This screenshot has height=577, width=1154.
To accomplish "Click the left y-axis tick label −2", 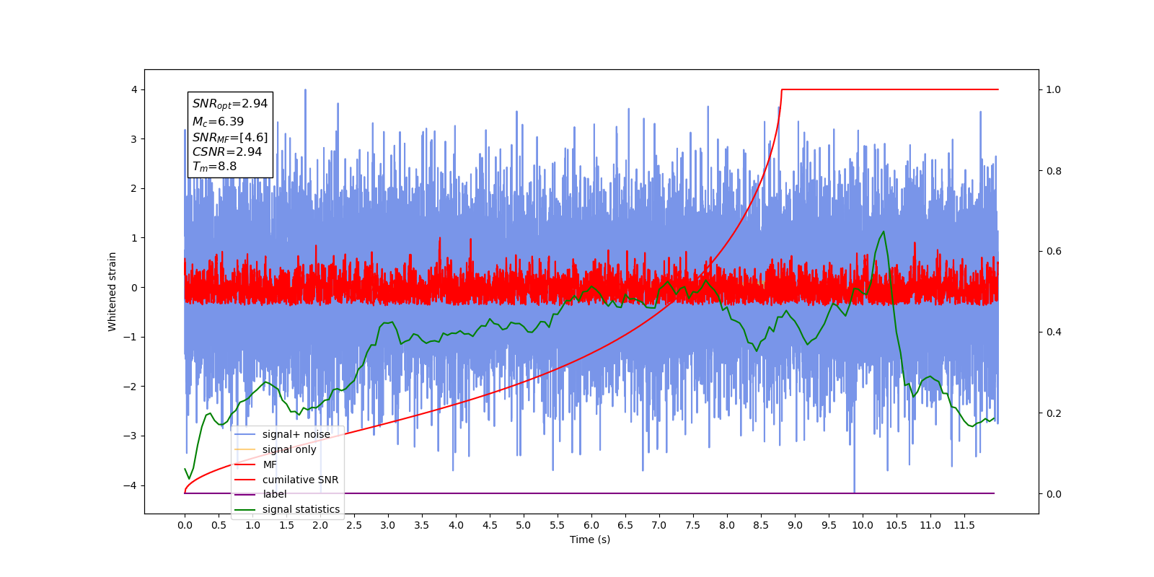I will [131, 387].
